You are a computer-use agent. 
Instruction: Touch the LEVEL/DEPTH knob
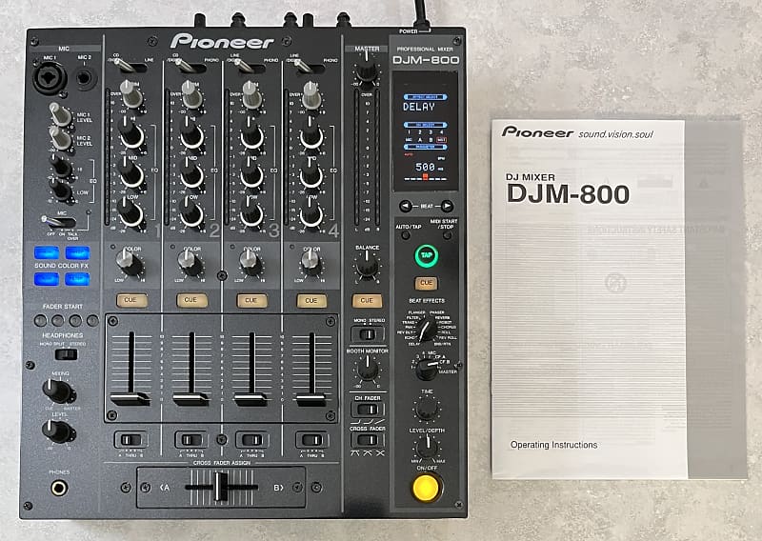coord(427,448)
